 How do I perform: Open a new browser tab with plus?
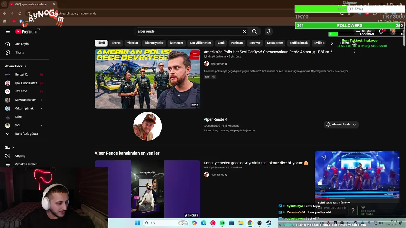point(62,4)
